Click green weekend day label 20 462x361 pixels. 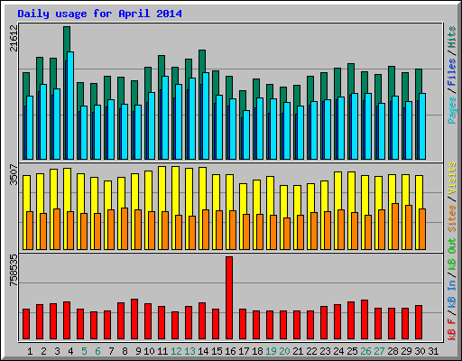(284, 351)
